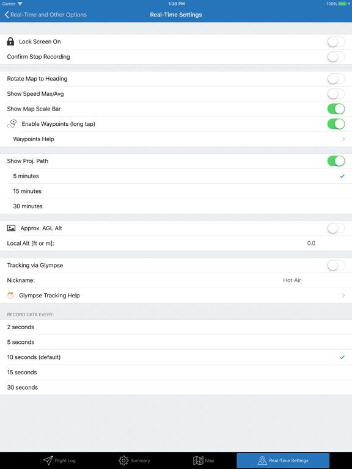Screen dimensions: 352x469
Task: Tap the gear Summary icon
Action: (123, 460)
